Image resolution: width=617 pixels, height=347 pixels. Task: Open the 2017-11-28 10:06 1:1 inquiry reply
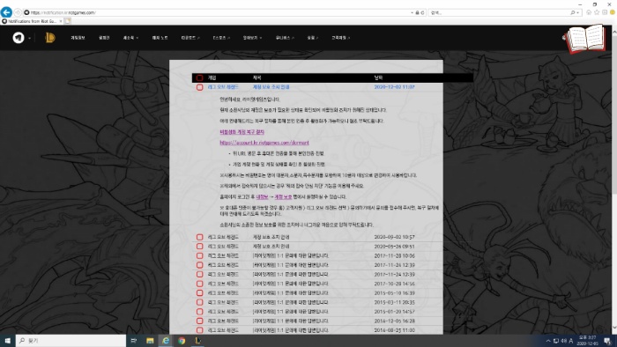coord(290,255)
